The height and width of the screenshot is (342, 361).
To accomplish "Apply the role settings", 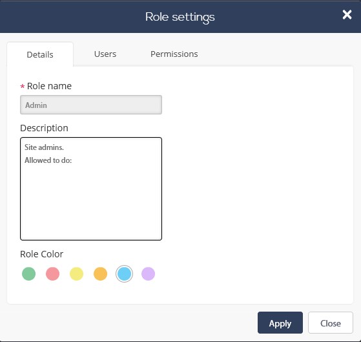I will 280,323.
